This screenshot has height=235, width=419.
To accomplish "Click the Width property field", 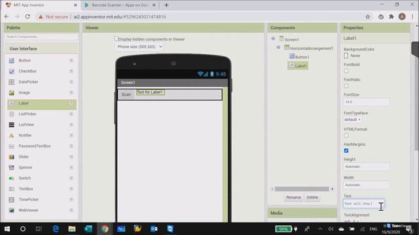I will pos(367,185).
